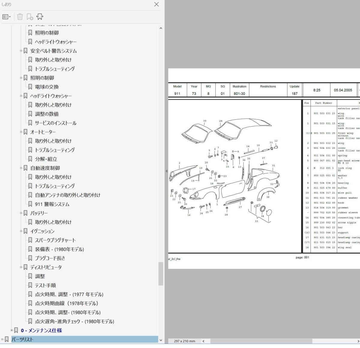Open bookmark 点火時期、調整 - (1977 年モデル)
Image resolution: width=360 pixels, height=348 pixels.
69,294
